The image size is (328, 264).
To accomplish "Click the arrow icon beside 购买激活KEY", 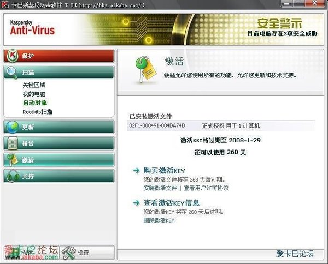I will 136,171.
